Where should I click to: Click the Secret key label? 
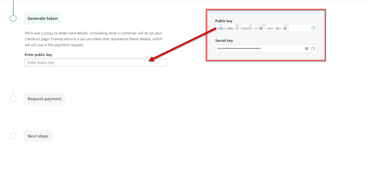pos(224,41)
